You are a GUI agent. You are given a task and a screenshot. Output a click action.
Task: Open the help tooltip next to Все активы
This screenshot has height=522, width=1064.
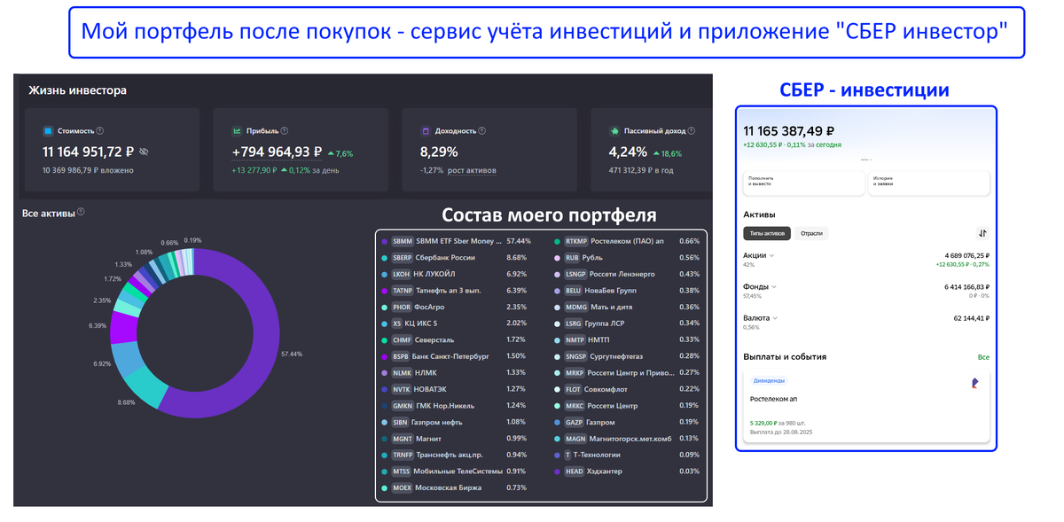tap(81, 212)
